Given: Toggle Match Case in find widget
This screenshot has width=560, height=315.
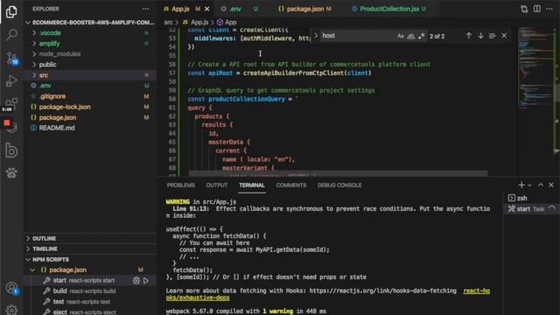Looking at the screenshot, I should pos(401,36).
